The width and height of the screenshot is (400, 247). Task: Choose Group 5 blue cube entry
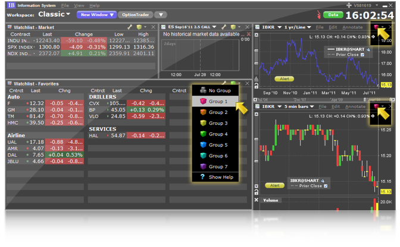coord(215,145)
